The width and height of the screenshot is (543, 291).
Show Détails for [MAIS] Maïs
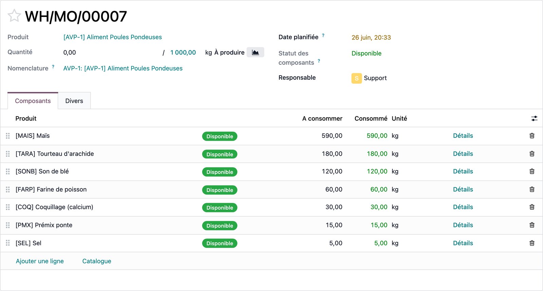[463, 136]
